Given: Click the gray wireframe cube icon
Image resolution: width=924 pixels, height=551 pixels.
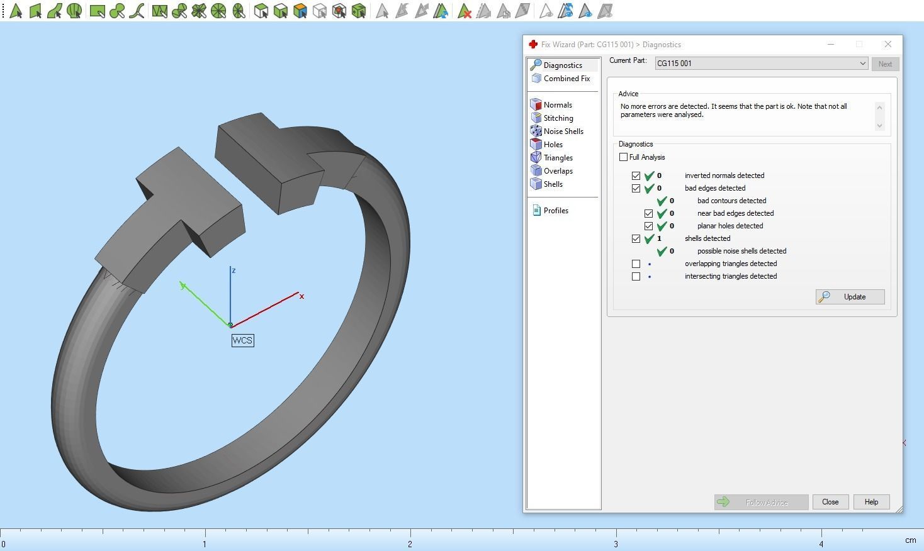Looking at the screenshot, I should (x=320, y=11).
